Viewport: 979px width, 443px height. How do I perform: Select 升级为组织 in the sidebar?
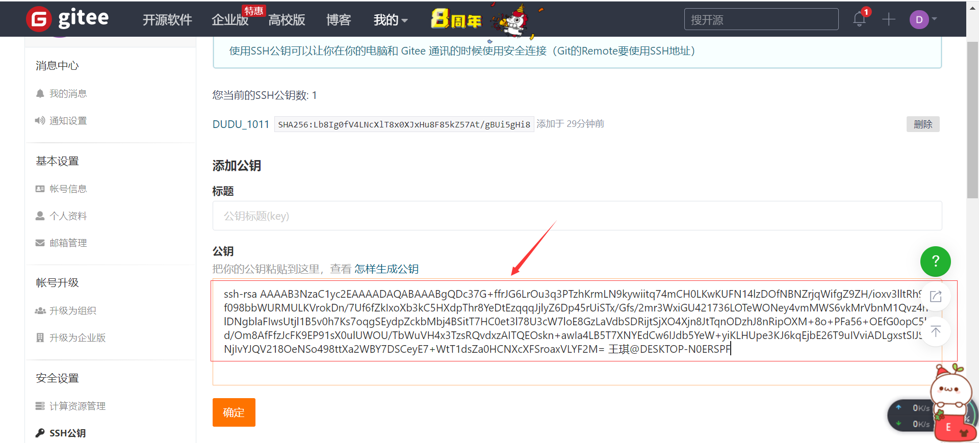pos(73,310)
